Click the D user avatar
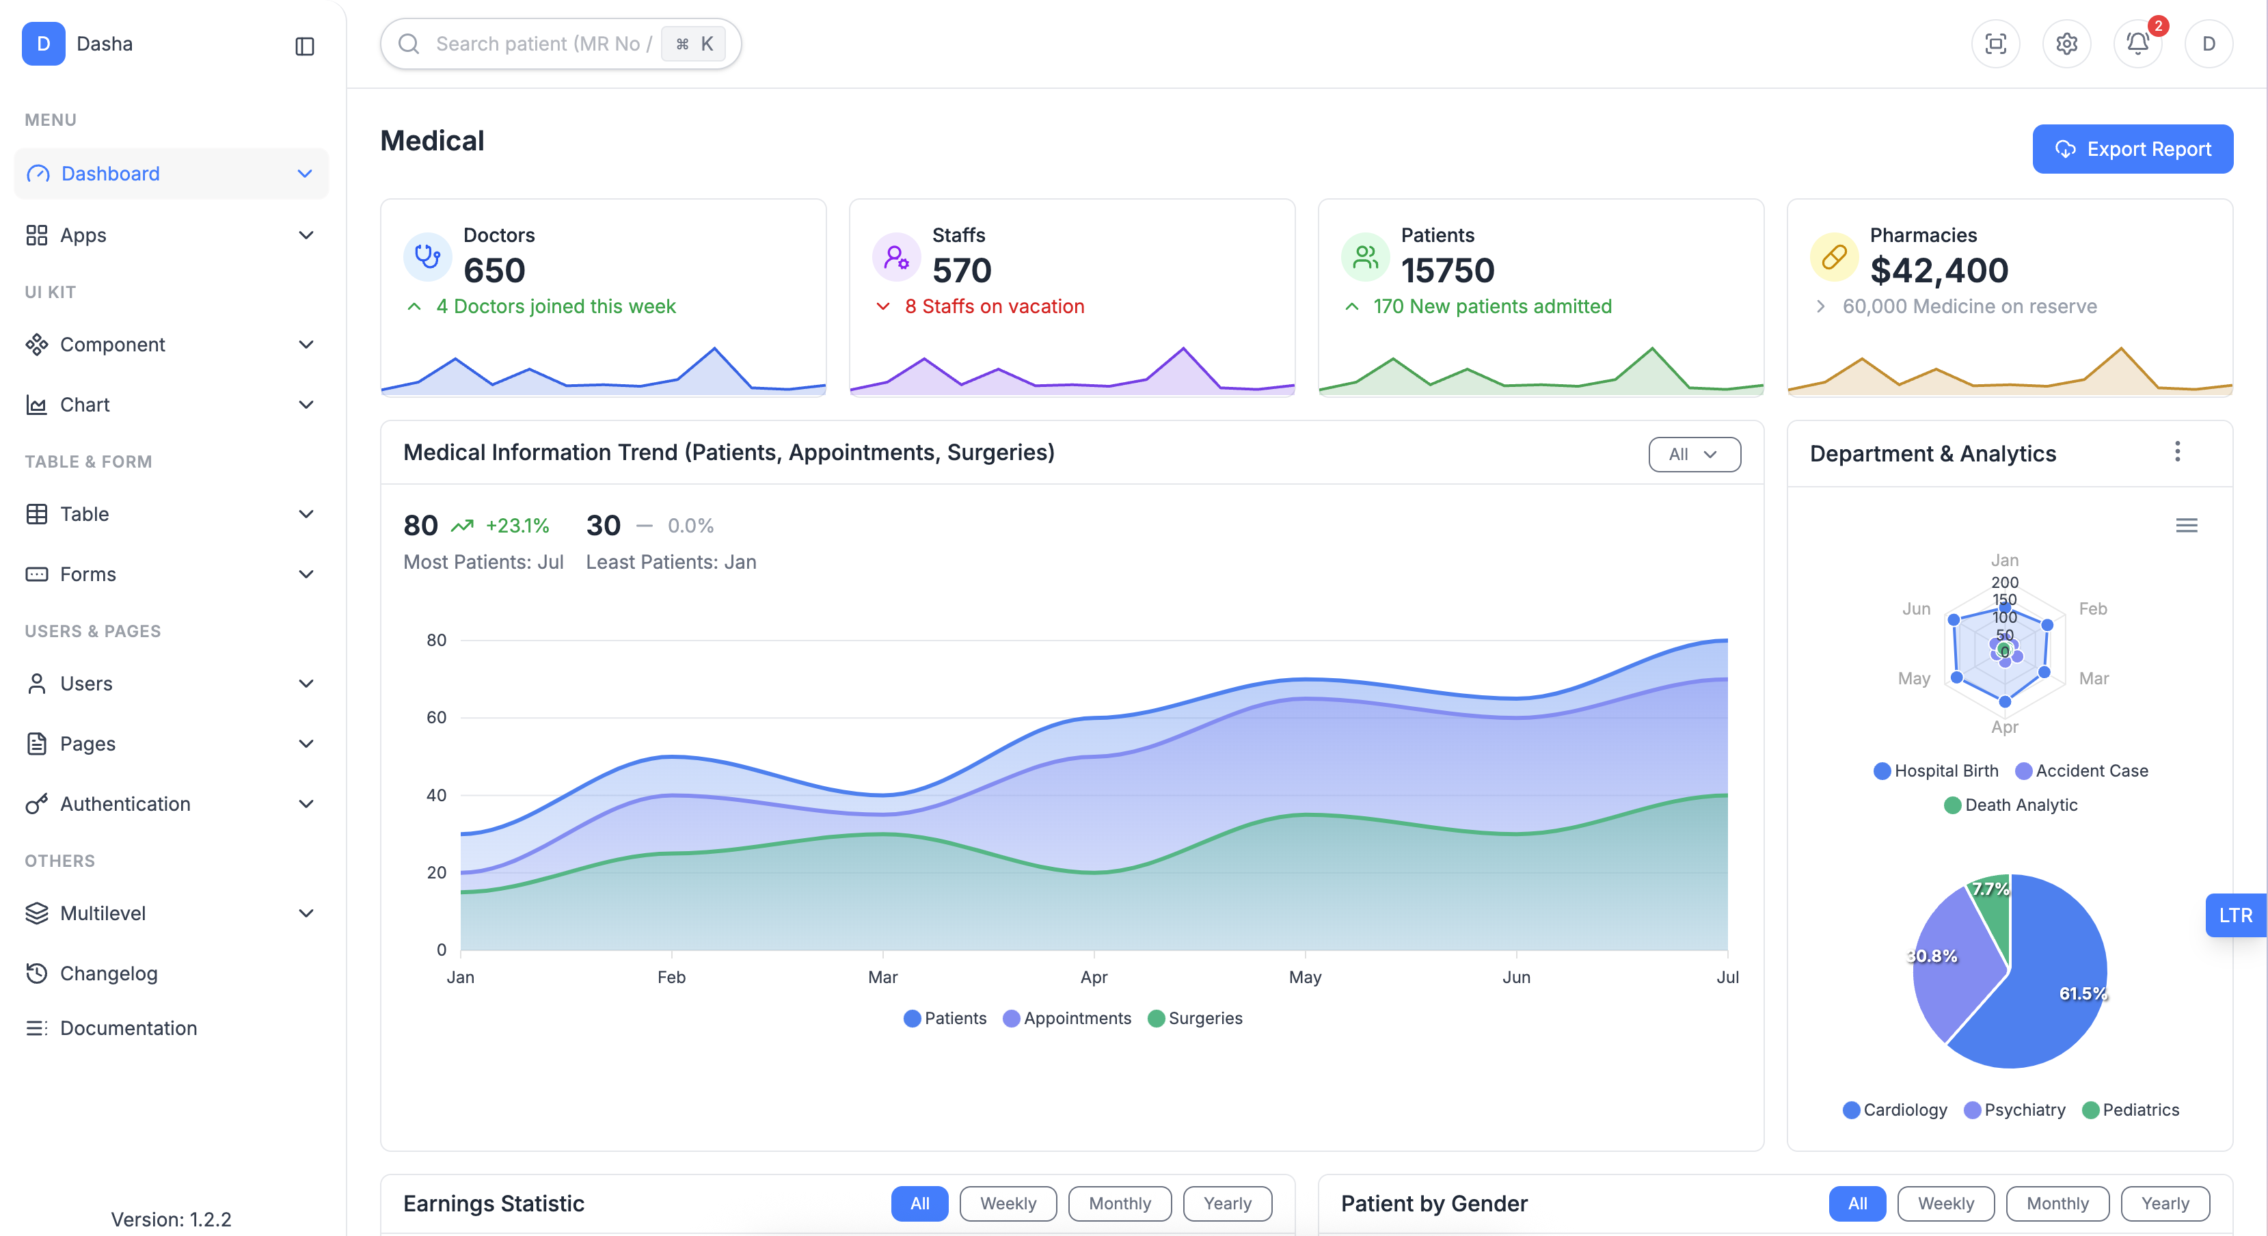Image resolution: width=2268 pixels, height=1236 pixels. click(2208, 44)
